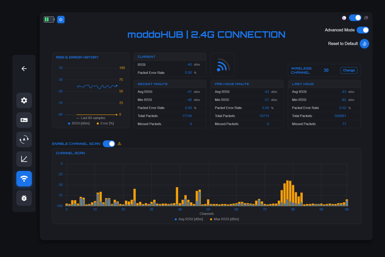The image size is (385, 257).
Task: Click Last Hour Missed Packets value 77
Action: [x=344, y=124]
